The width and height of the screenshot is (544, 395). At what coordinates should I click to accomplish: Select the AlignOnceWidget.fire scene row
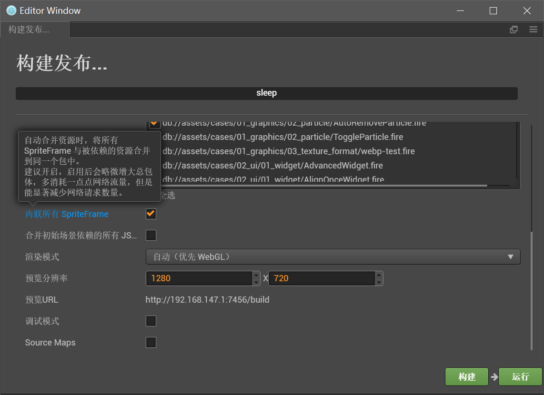click(x=273, y=179)
